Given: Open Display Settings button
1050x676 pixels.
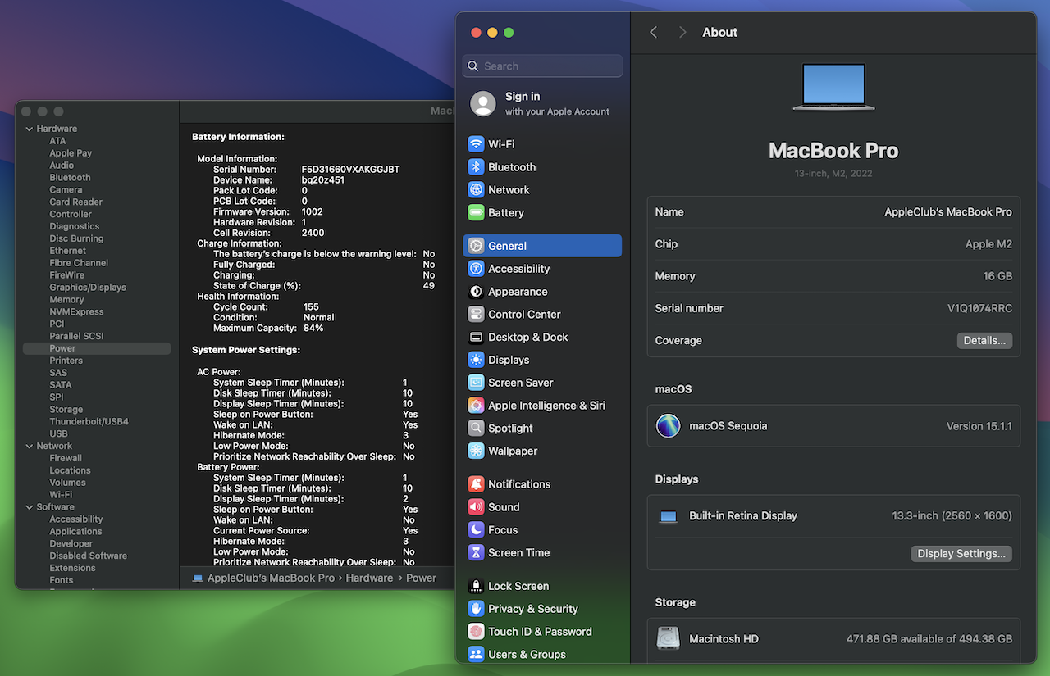Looking at the screenshot, I should (961, 554).
